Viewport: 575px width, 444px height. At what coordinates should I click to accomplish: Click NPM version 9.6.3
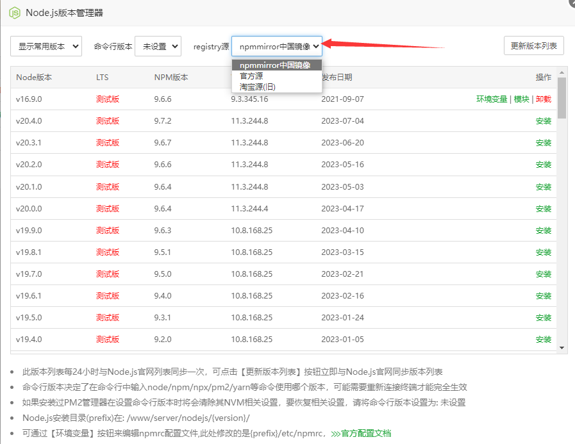(163, 230)
